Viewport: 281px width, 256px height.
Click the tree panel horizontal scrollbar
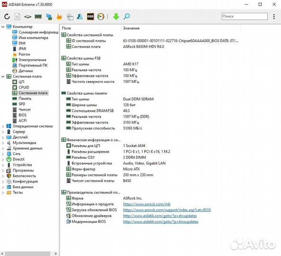pyautogui.click(x=29, y=254)
